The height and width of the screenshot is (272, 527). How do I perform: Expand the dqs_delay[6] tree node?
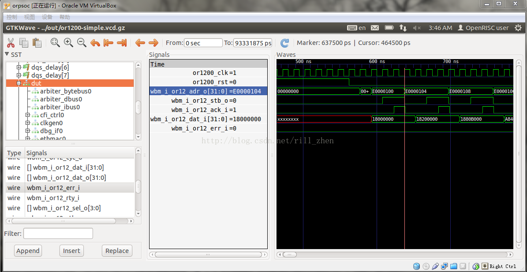click(19, 67)
